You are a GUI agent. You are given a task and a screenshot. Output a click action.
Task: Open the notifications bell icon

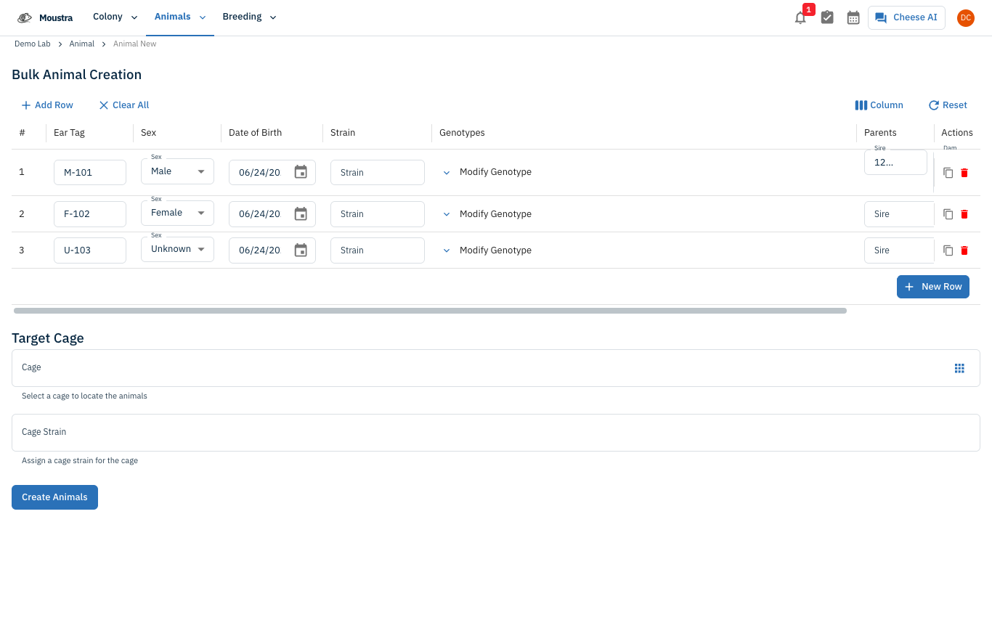(800, 17)
